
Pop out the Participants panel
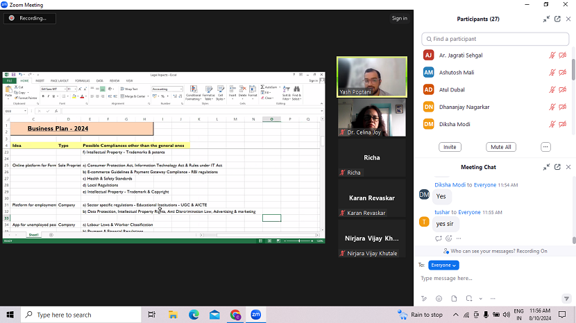point(557,19)
